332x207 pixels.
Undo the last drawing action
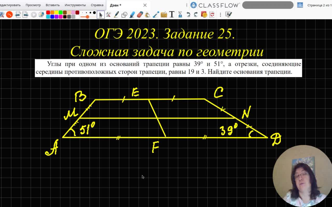tap(188, 15)
